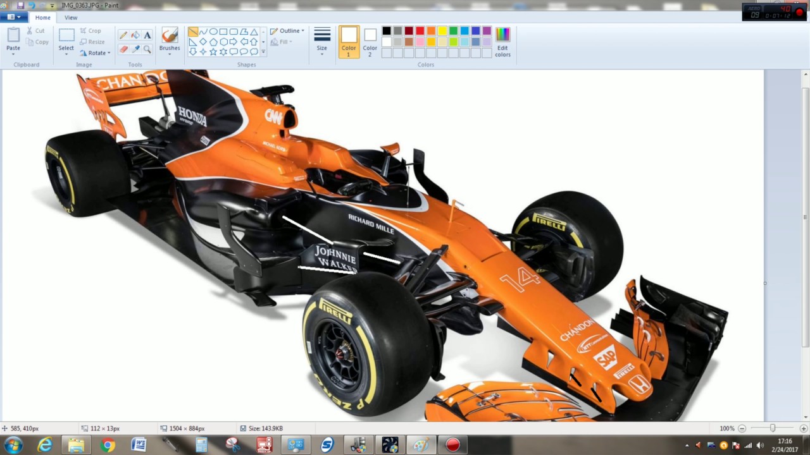
Task: Pick the yellow color swatch
Action: pyautogui.click(x=442, y=31)
